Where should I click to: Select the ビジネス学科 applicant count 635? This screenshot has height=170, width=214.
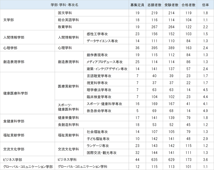tap(154, 160)
